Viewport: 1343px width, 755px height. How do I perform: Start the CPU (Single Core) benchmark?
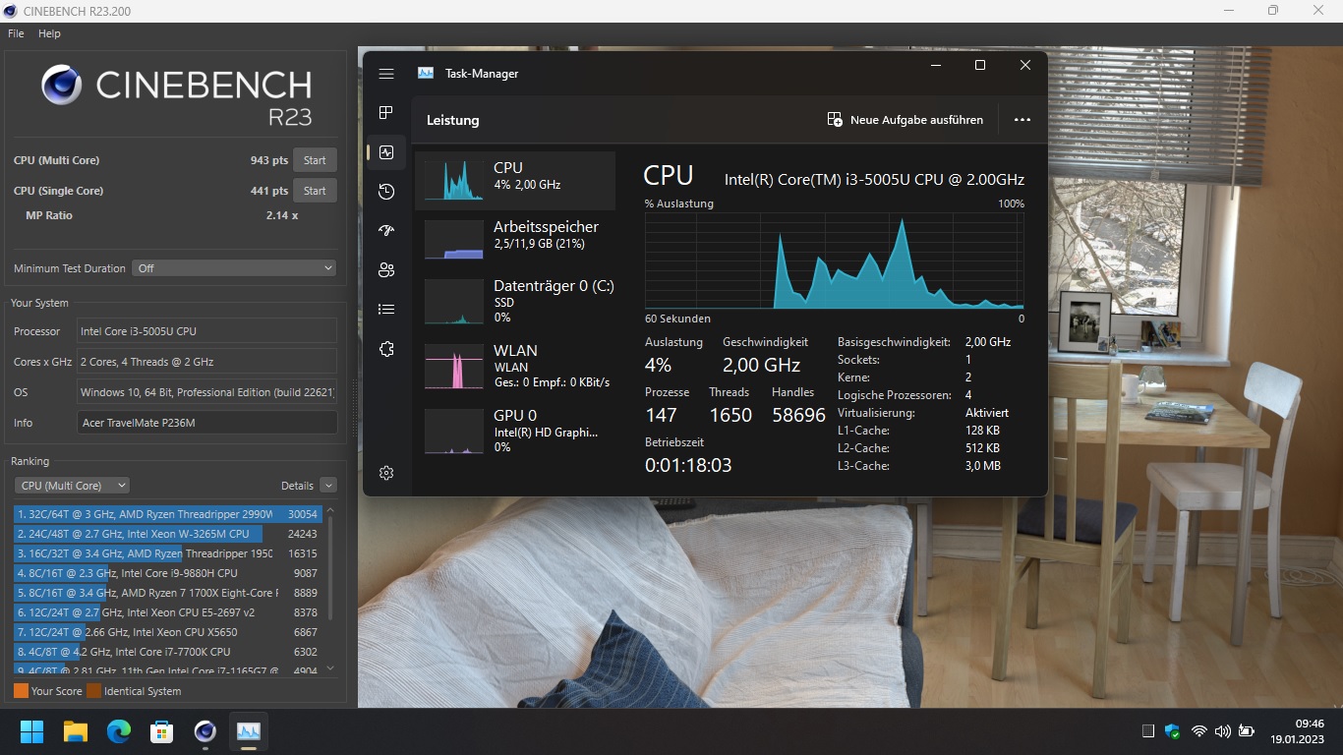[x=315, y=191]
